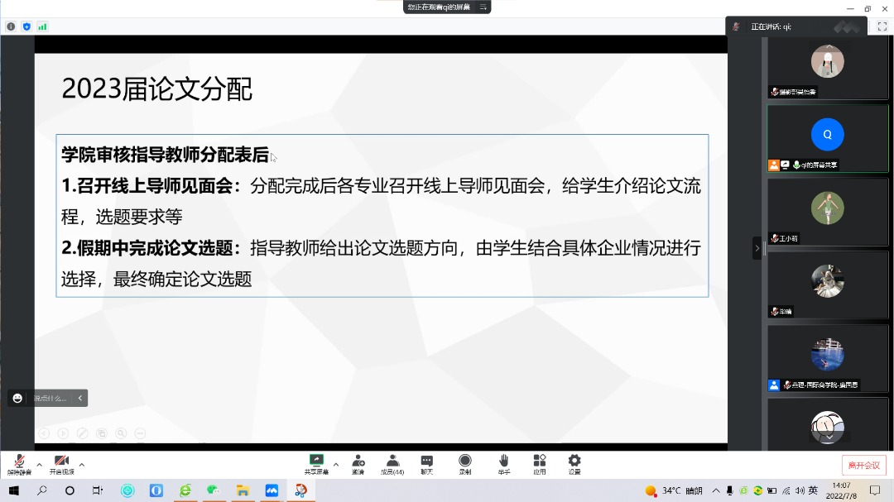
Task: Expand share screen options arrow
Action: [335, 464]
